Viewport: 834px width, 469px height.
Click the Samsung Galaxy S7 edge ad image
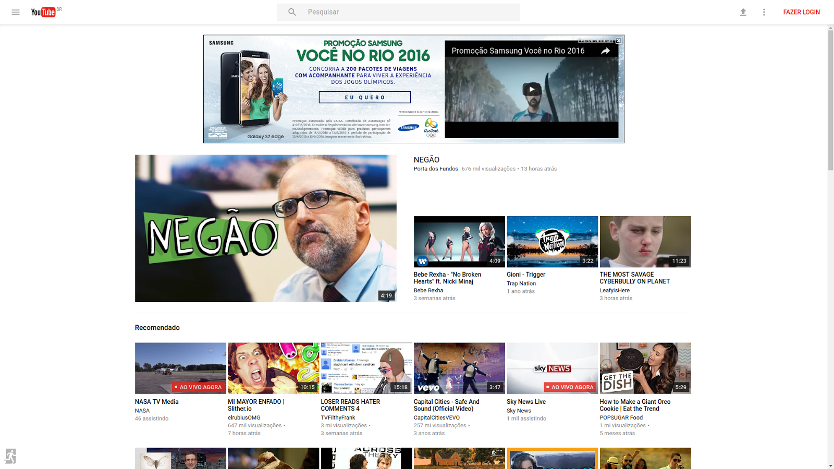[254, 89]
